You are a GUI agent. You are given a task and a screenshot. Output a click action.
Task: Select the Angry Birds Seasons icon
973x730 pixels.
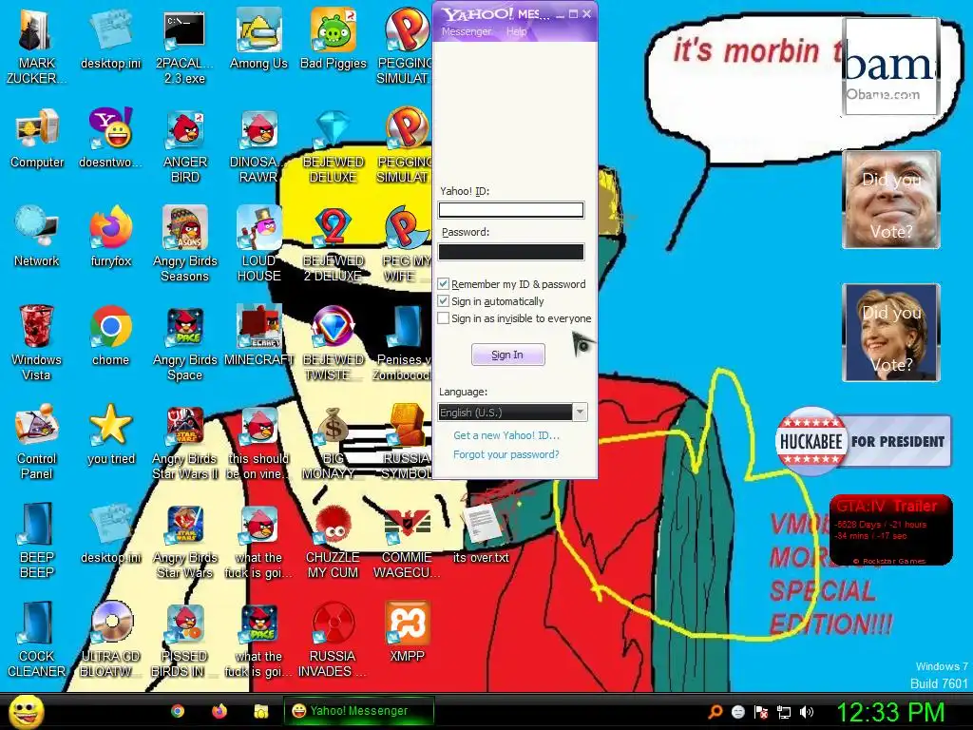(x=185, y=244)
